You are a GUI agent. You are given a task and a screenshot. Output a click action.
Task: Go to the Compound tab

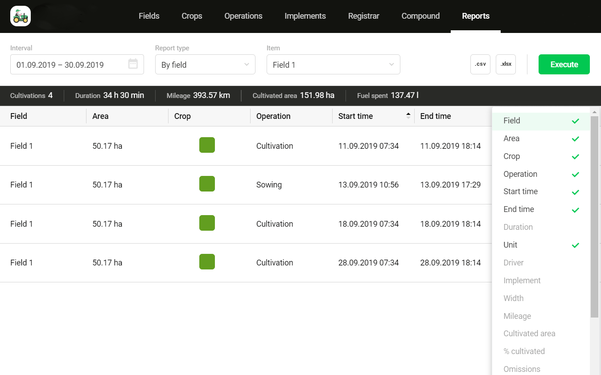[x=420, y=16]
